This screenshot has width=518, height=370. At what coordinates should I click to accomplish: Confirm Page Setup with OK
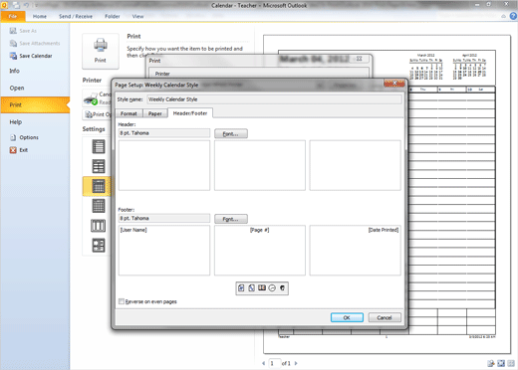click(347, 317)
